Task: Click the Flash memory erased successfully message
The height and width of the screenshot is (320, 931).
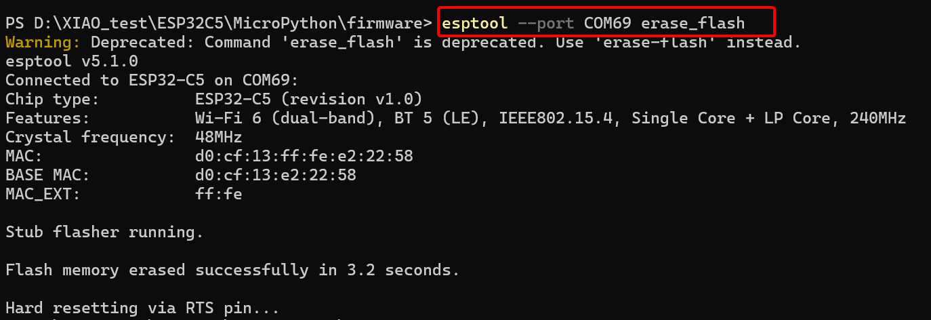Action: 232,270
